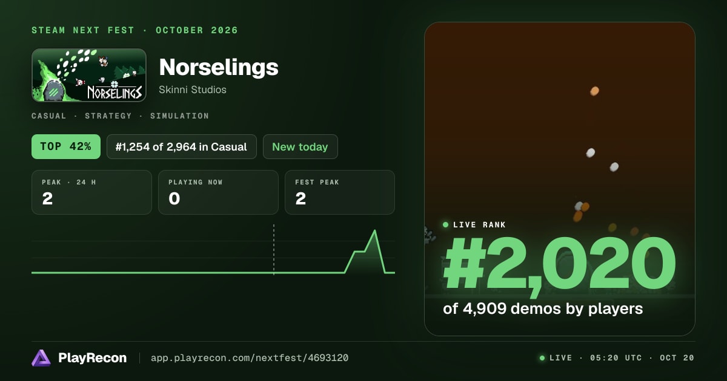Click the peak spike on the player chart
The width and height of the screenshot is (727, 381).
point(375,232)
